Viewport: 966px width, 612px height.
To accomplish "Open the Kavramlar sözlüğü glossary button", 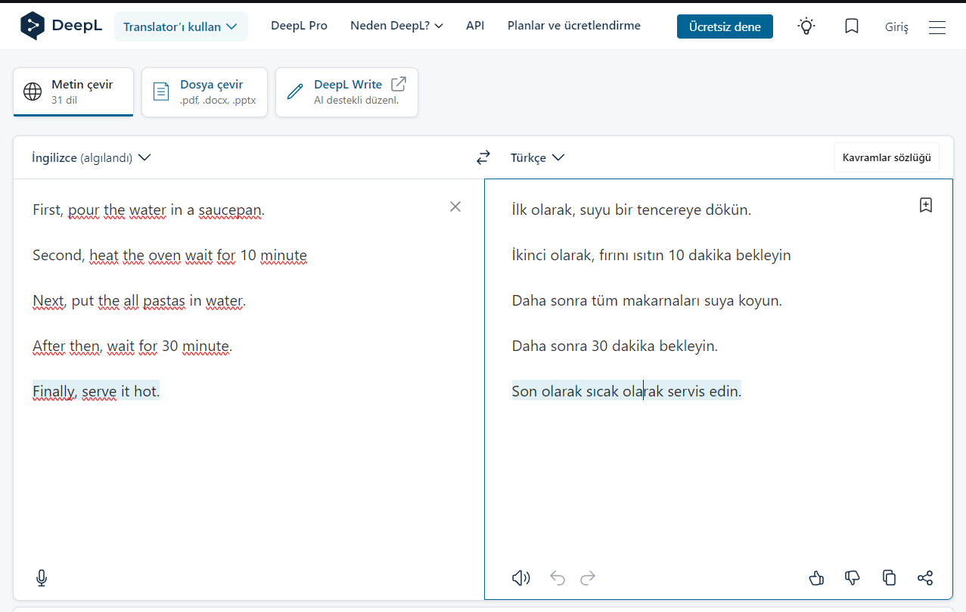I will [x=887, y=157].
